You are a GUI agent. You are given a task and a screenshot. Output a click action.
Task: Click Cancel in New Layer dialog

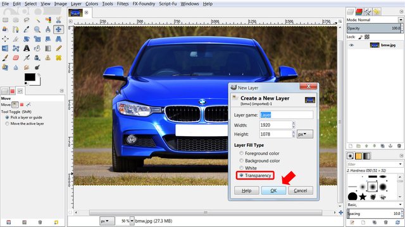(x=301, y=190)
